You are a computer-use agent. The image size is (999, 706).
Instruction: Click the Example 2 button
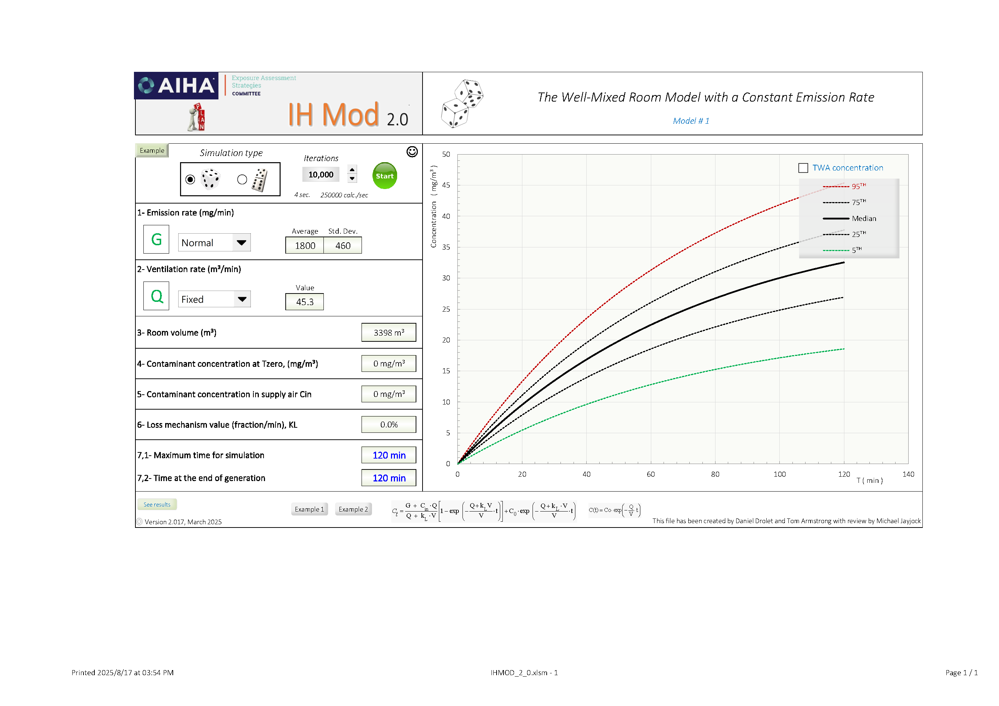click(353, 509)
